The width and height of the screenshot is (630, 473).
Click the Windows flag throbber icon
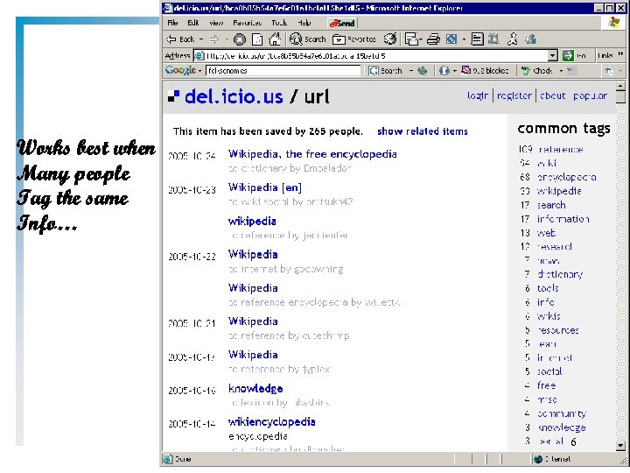point(614,22)
